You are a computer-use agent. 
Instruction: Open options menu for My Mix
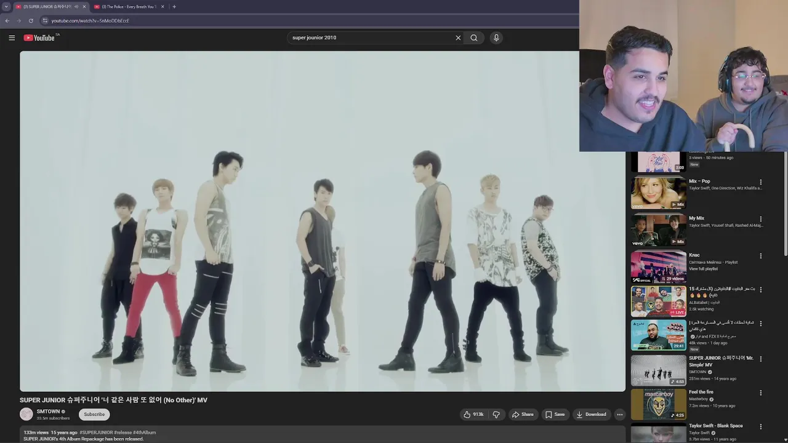click(x=760, y=219)
